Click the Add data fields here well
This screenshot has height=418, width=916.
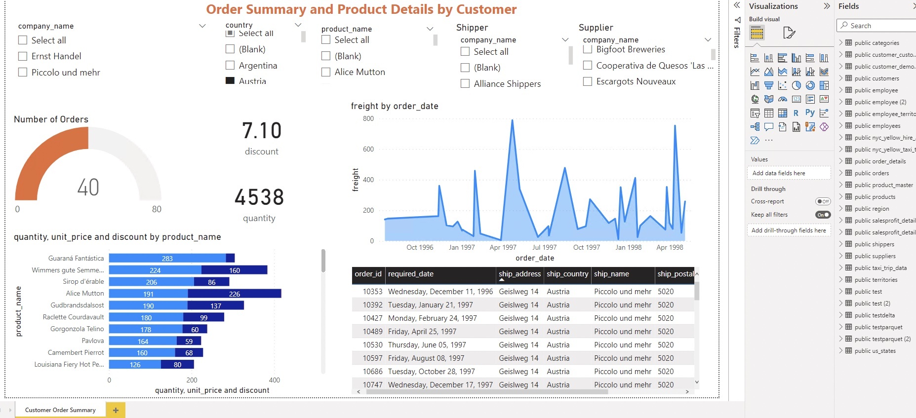789,173
